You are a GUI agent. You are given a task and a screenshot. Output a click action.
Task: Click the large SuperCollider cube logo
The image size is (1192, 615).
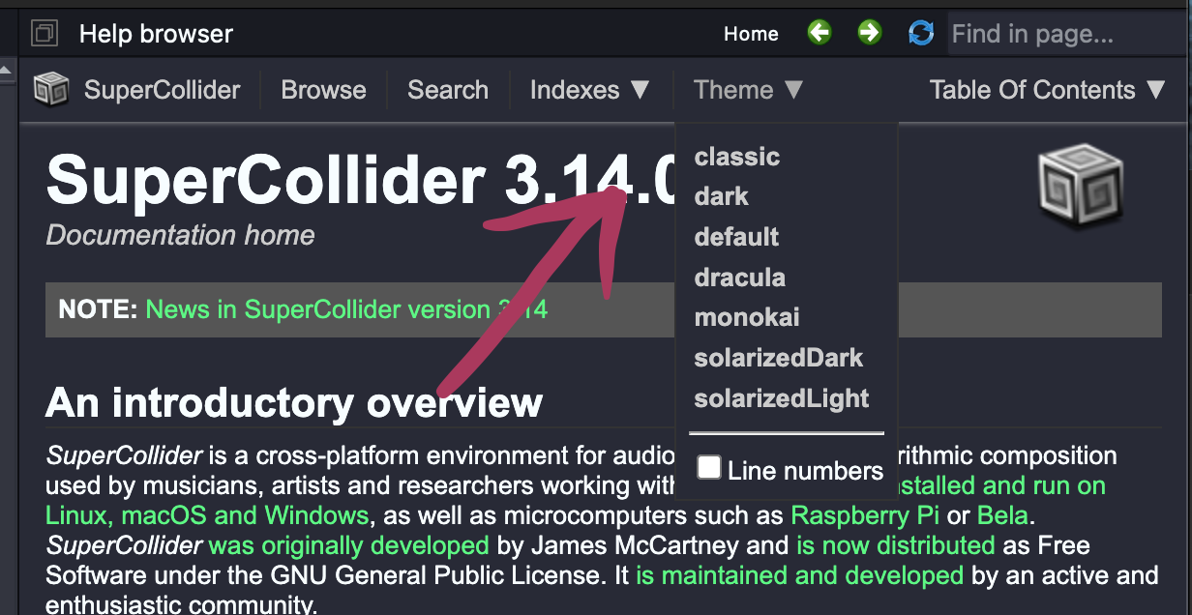1080,185
